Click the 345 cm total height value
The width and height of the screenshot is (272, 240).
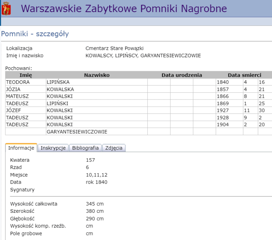click(95, 204)
